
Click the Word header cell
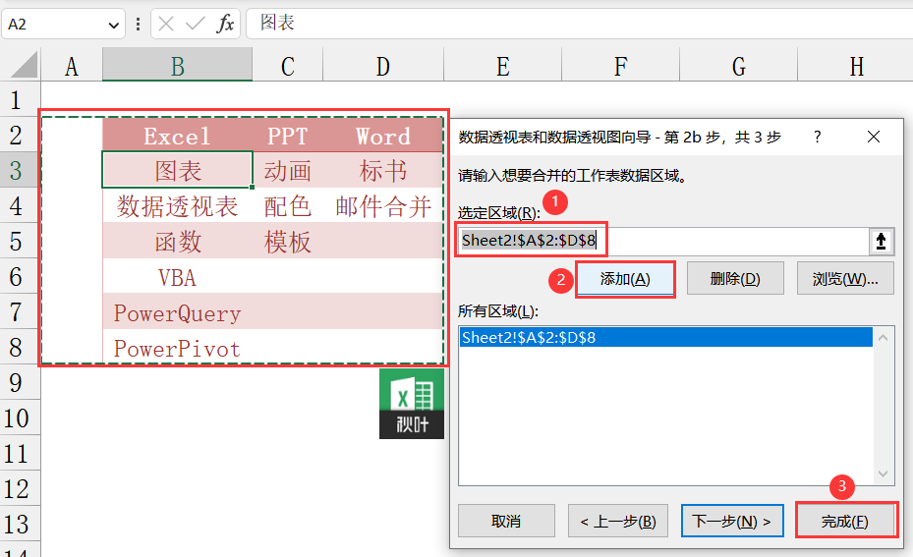(383, 136)
